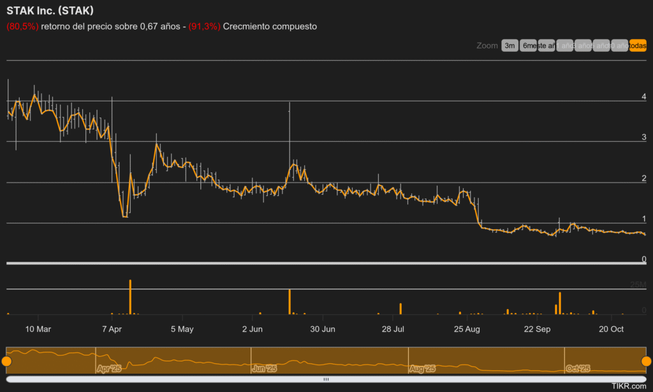Click the Oct '25 marker in navigator
The height and width of the screenshot is (392, 653).
[x=578, y=369]
